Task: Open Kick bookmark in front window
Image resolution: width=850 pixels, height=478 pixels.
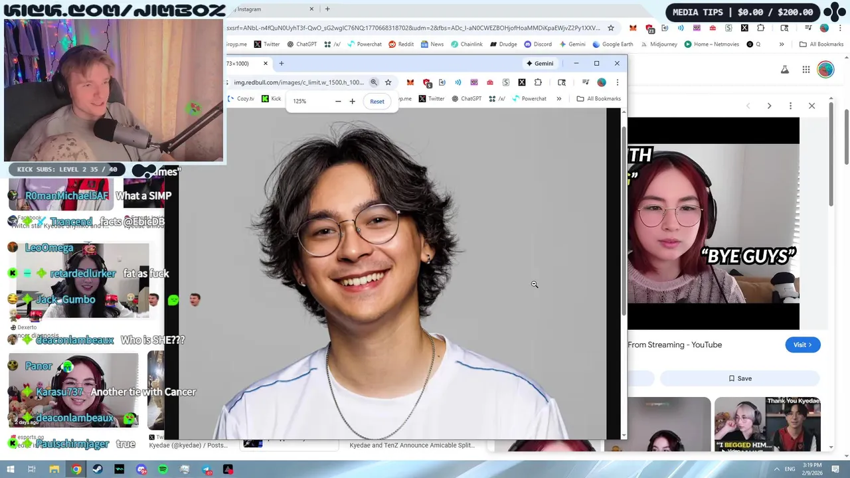Action: coord(271,99)
